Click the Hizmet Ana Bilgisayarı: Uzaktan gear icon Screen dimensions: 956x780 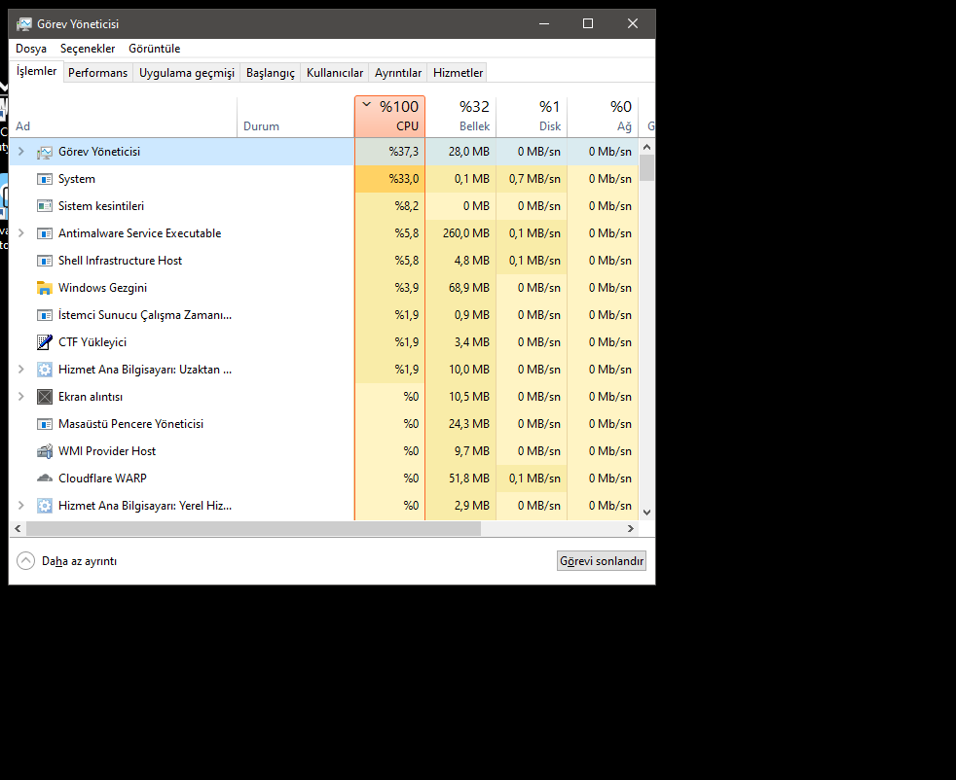point(45,370)
